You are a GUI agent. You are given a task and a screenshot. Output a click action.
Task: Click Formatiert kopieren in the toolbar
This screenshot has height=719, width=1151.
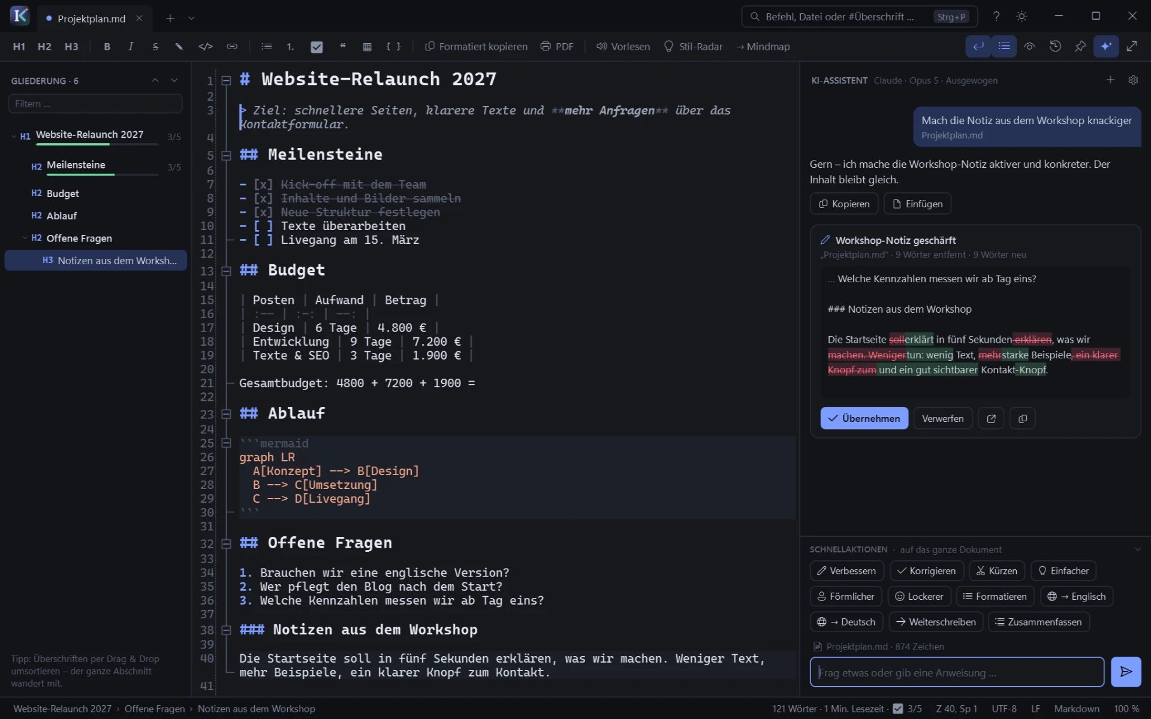click(x=477, y=47)
